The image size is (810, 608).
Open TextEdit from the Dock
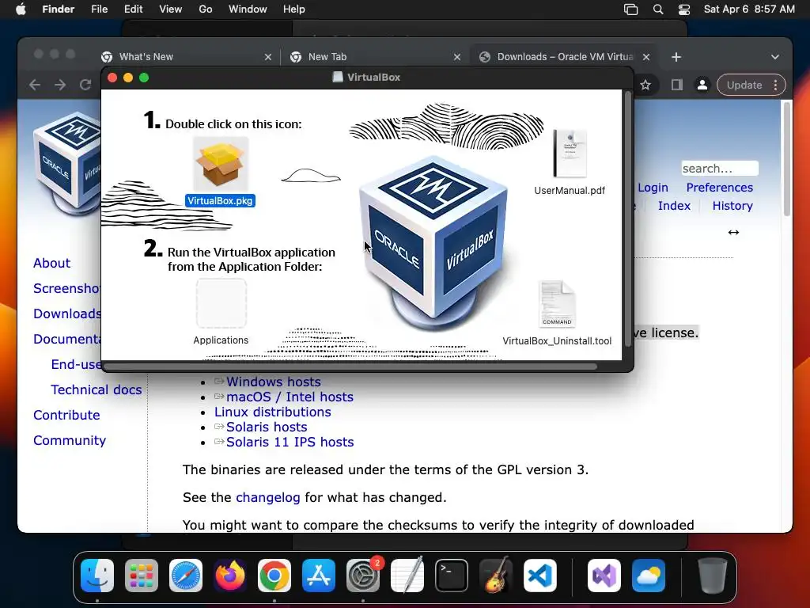pyautogui.click(x=407, y=576)
